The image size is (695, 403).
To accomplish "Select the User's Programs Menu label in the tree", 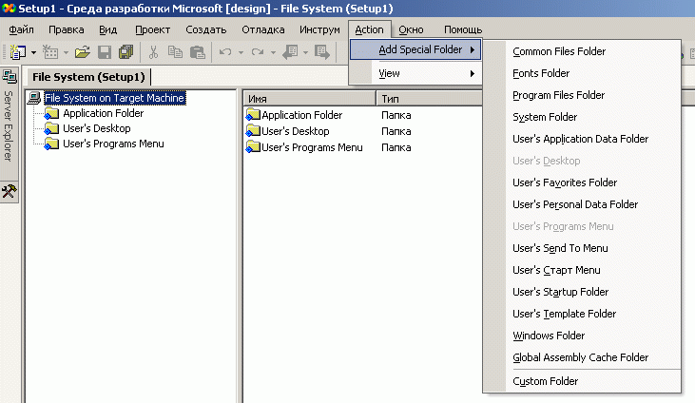I will [x=113, y=144].
